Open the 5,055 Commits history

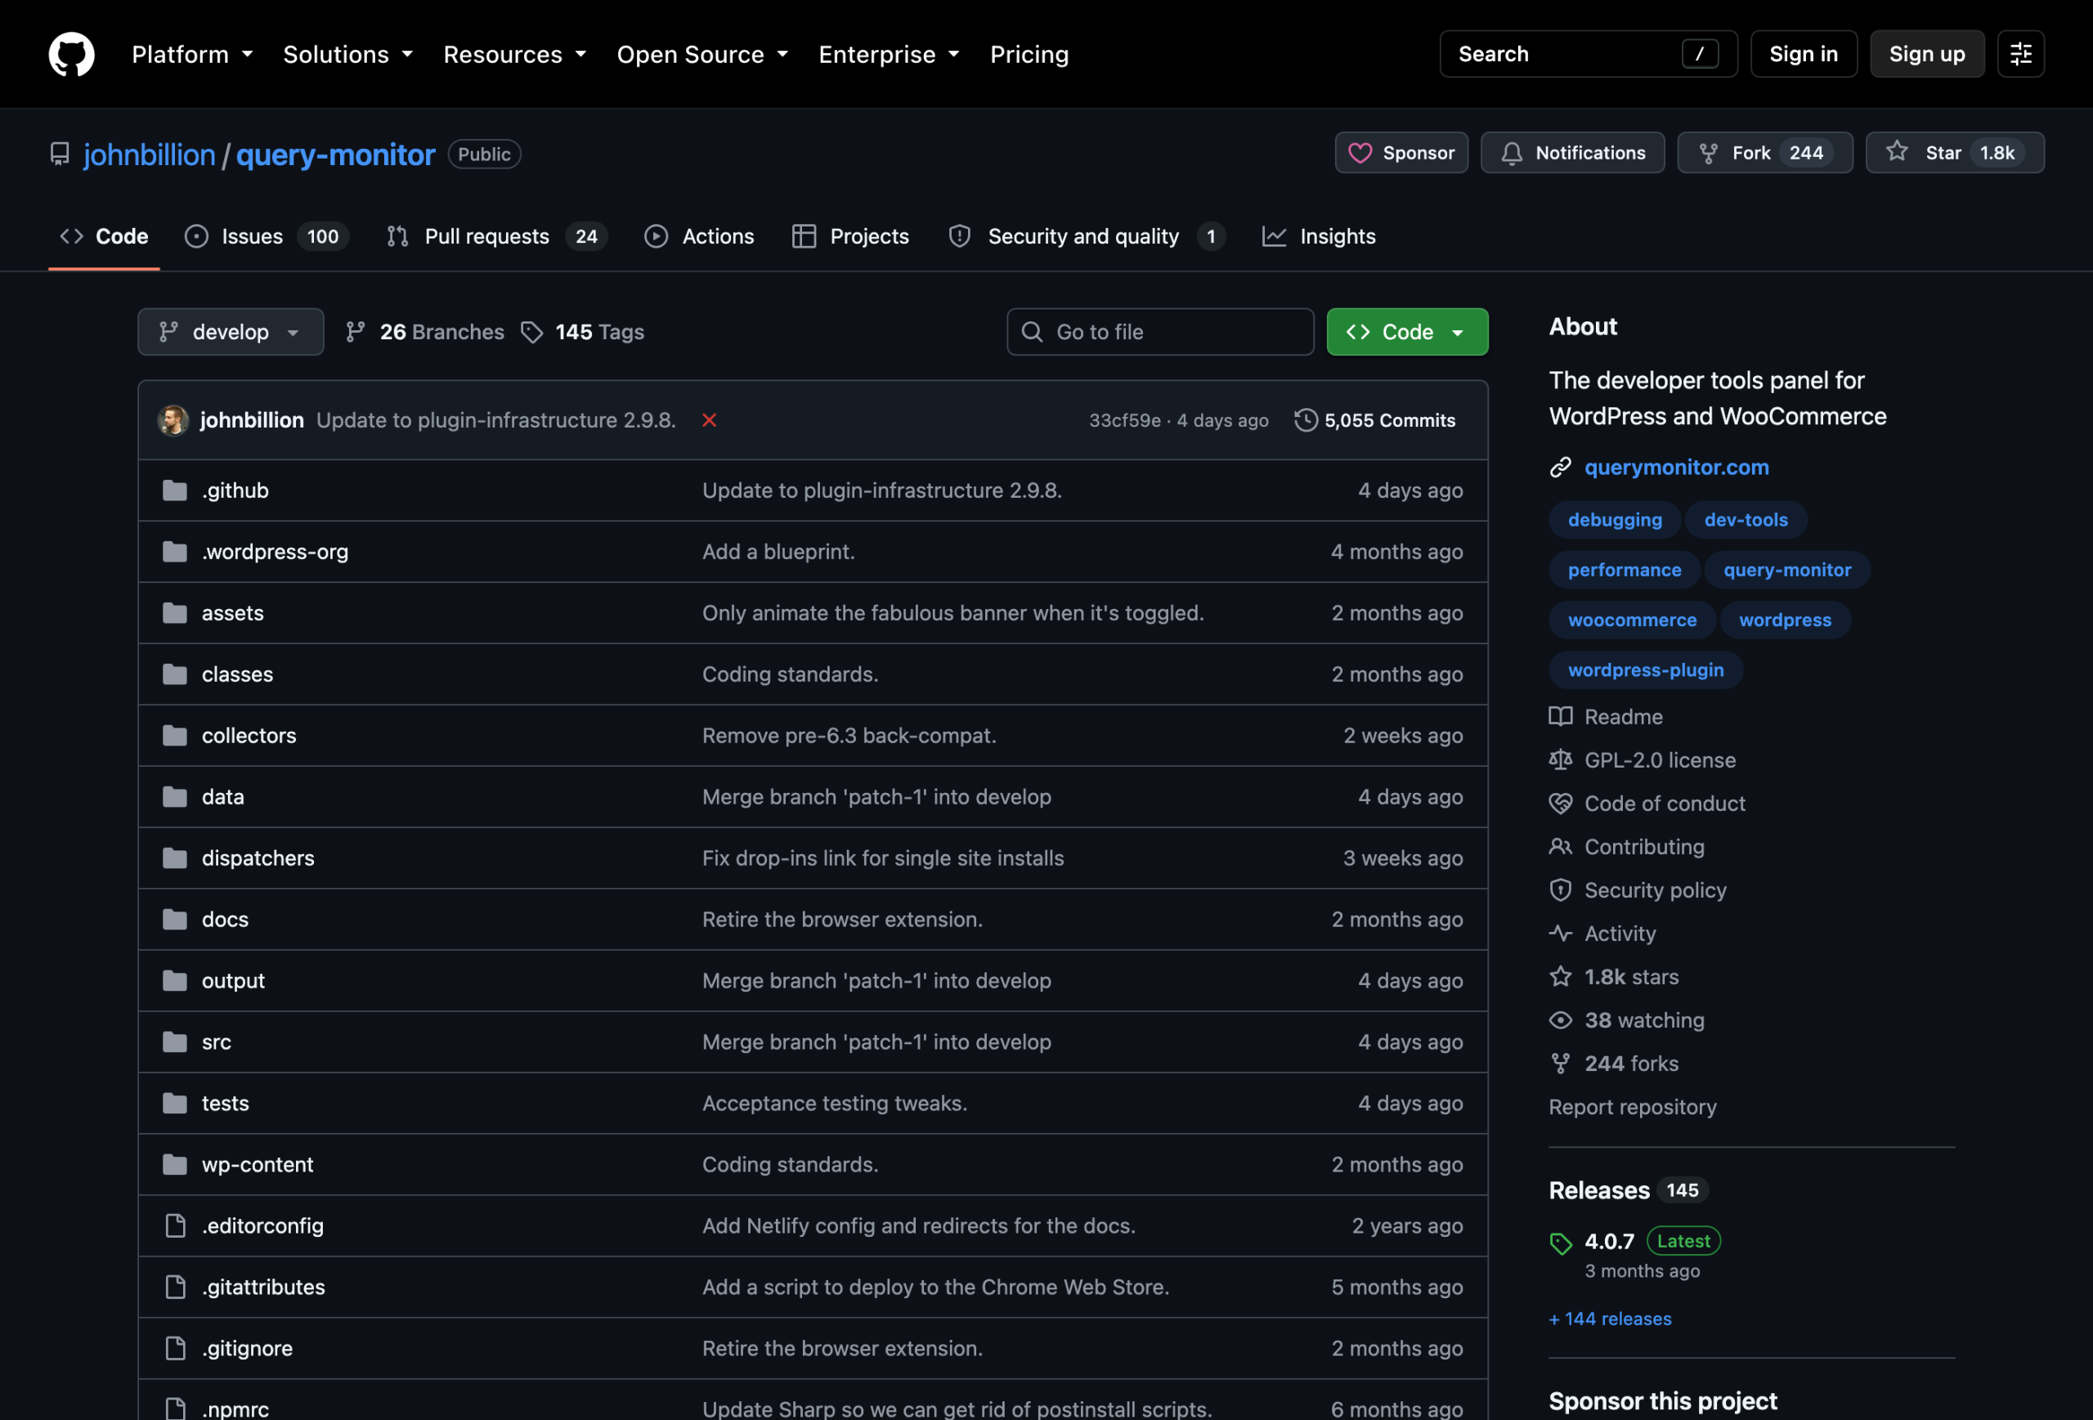(1375, 420)
